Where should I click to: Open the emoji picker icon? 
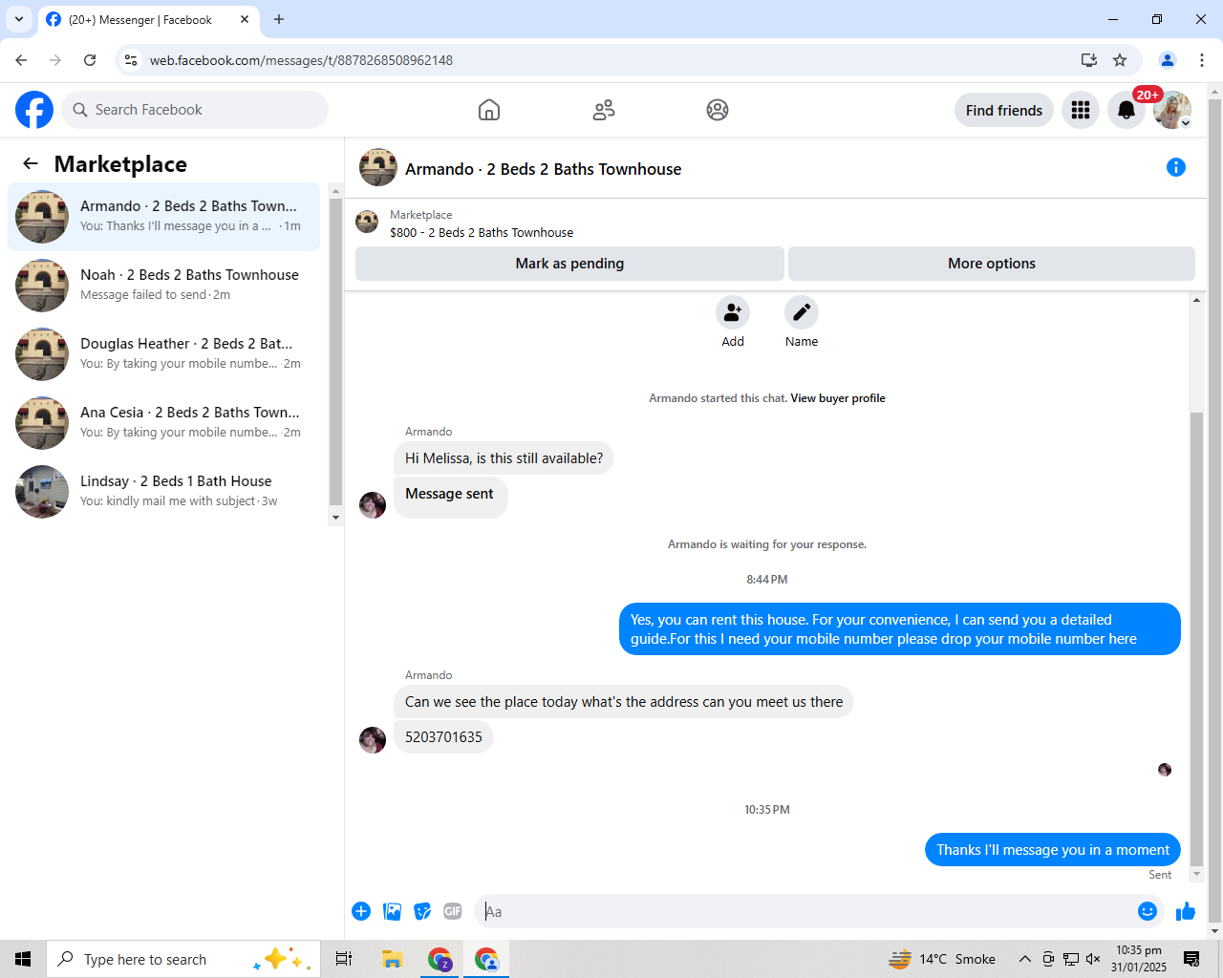point(1148,911)
